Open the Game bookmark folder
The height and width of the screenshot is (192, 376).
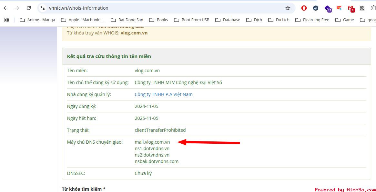[x=345, y=20]
